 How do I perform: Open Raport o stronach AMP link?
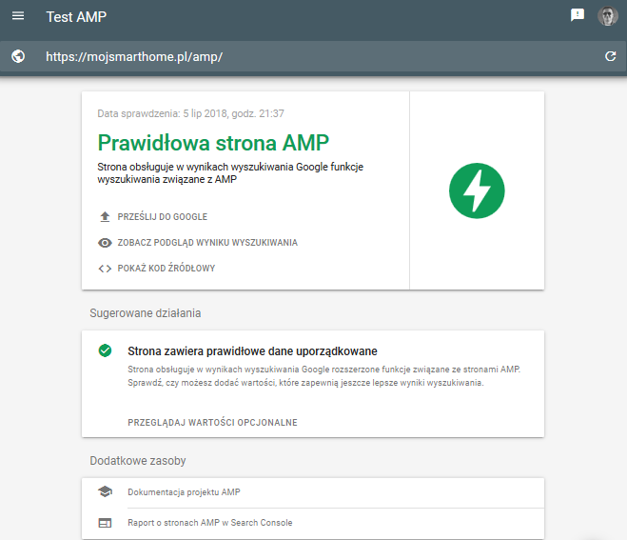[x=209, y=523]
